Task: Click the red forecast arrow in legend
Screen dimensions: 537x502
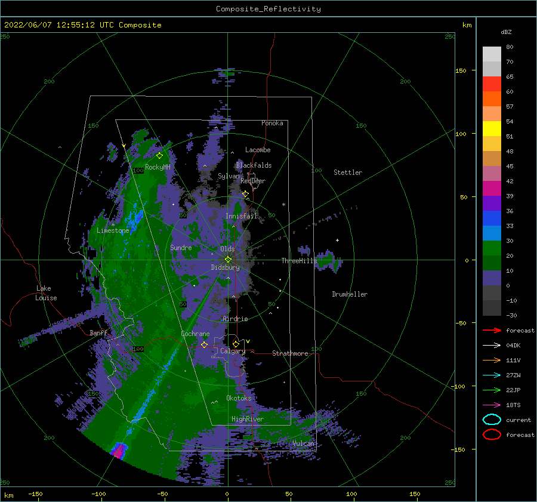Action: tap(492, 330)
